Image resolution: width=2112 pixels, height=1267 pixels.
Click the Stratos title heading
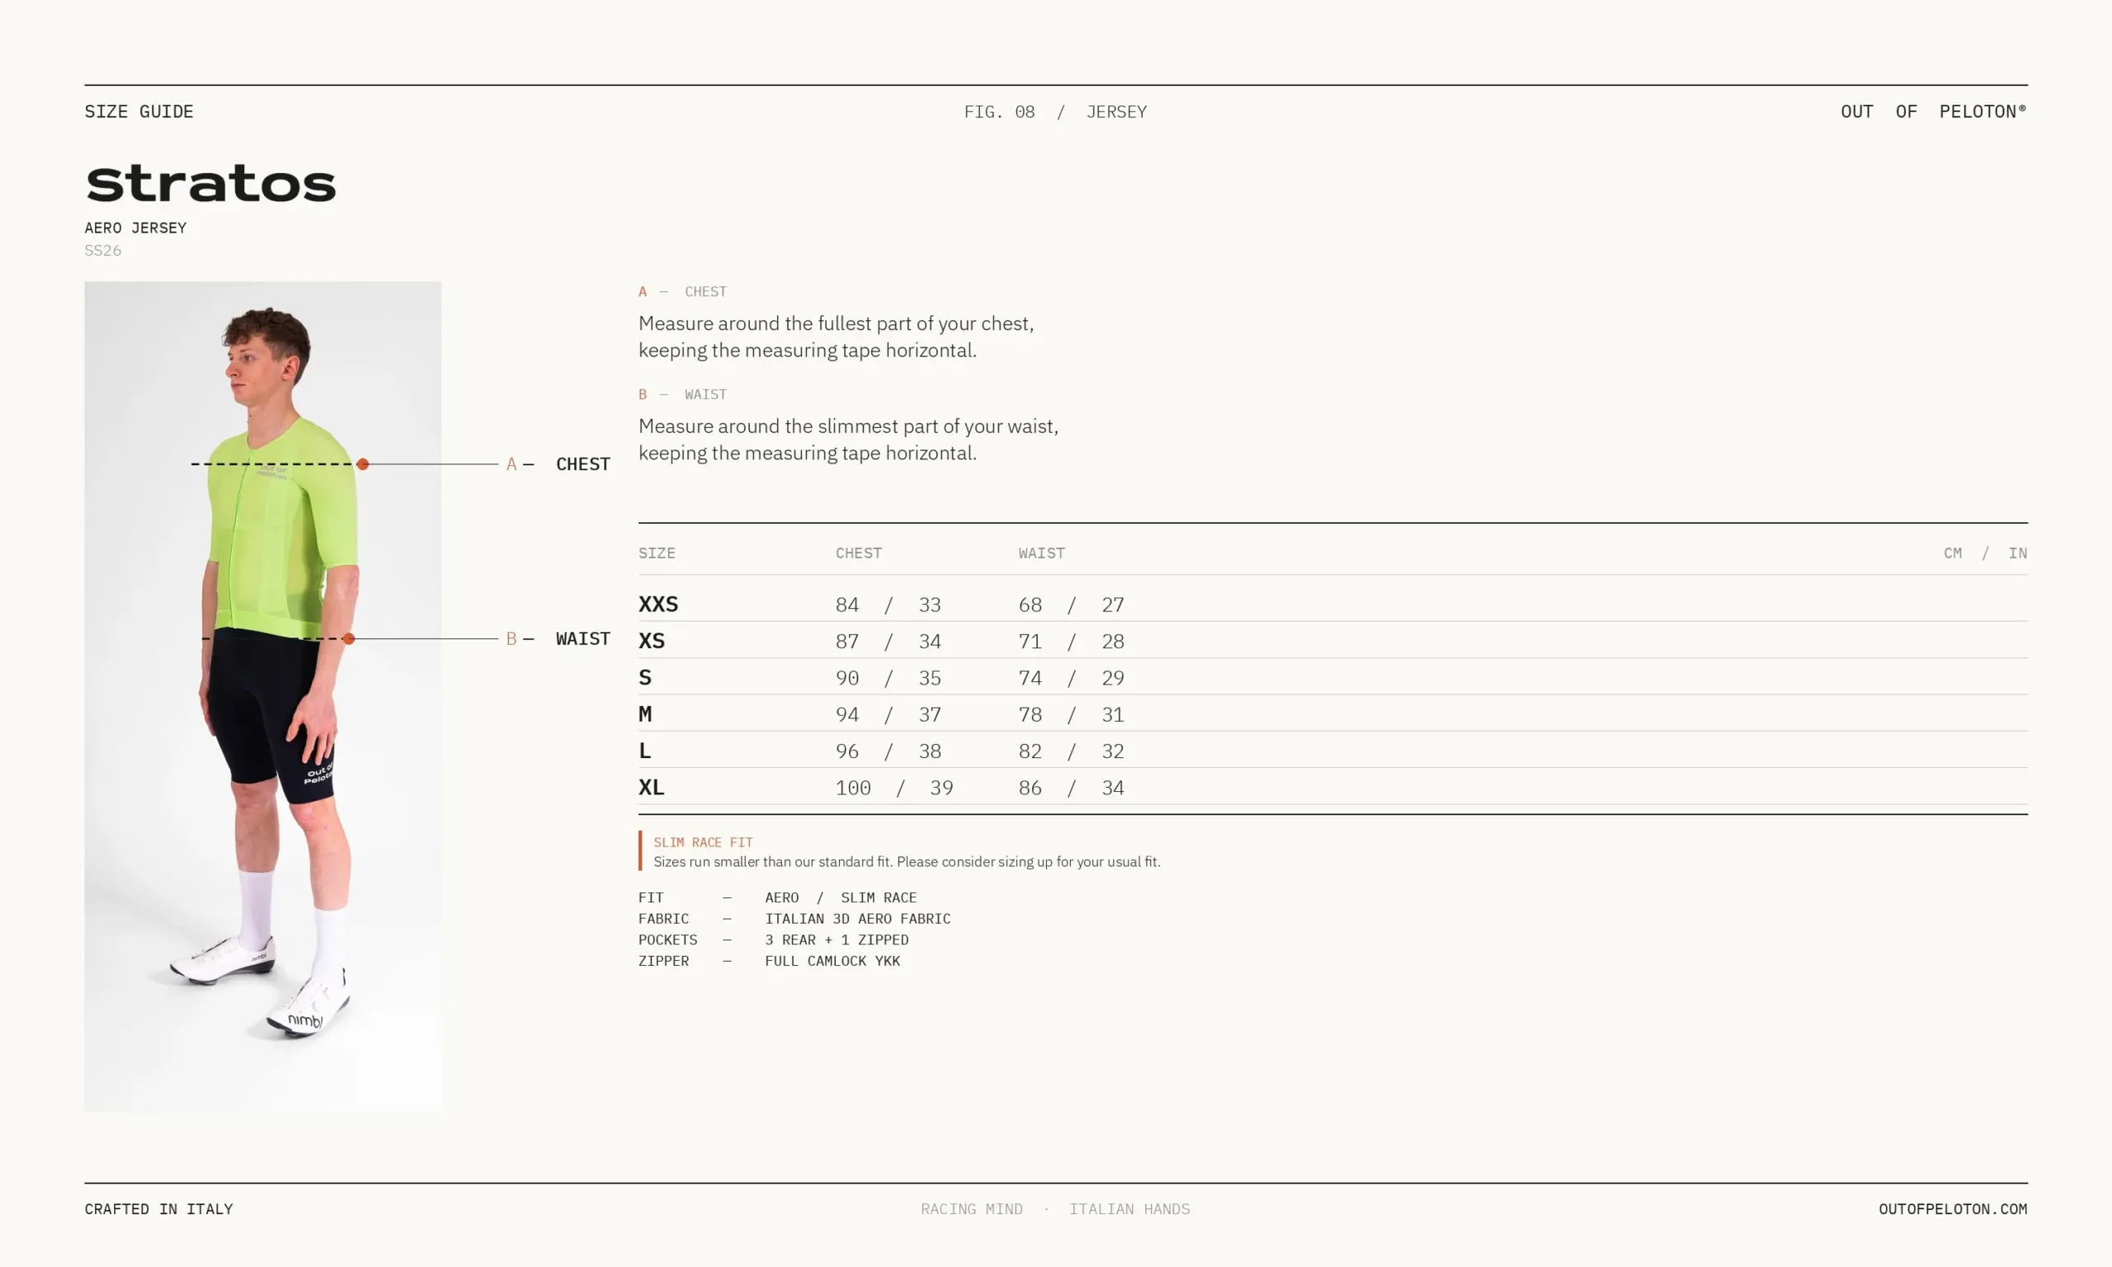(x=211, y=184)
